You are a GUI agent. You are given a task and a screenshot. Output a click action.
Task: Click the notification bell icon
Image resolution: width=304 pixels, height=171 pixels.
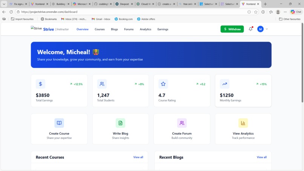250,29
